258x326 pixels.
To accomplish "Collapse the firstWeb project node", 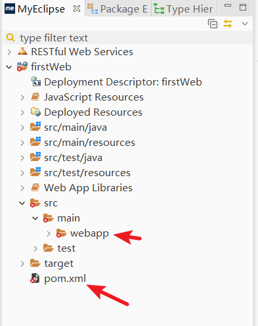I will [9, 67].
